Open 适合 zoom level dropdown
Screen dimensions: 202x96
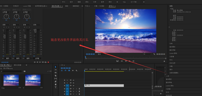102,54
